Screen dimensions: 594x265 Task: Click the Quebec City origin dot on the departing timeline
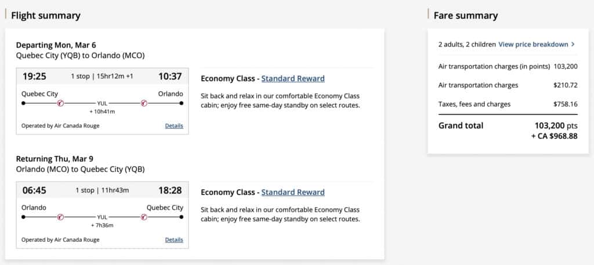(x=23, y=103)
